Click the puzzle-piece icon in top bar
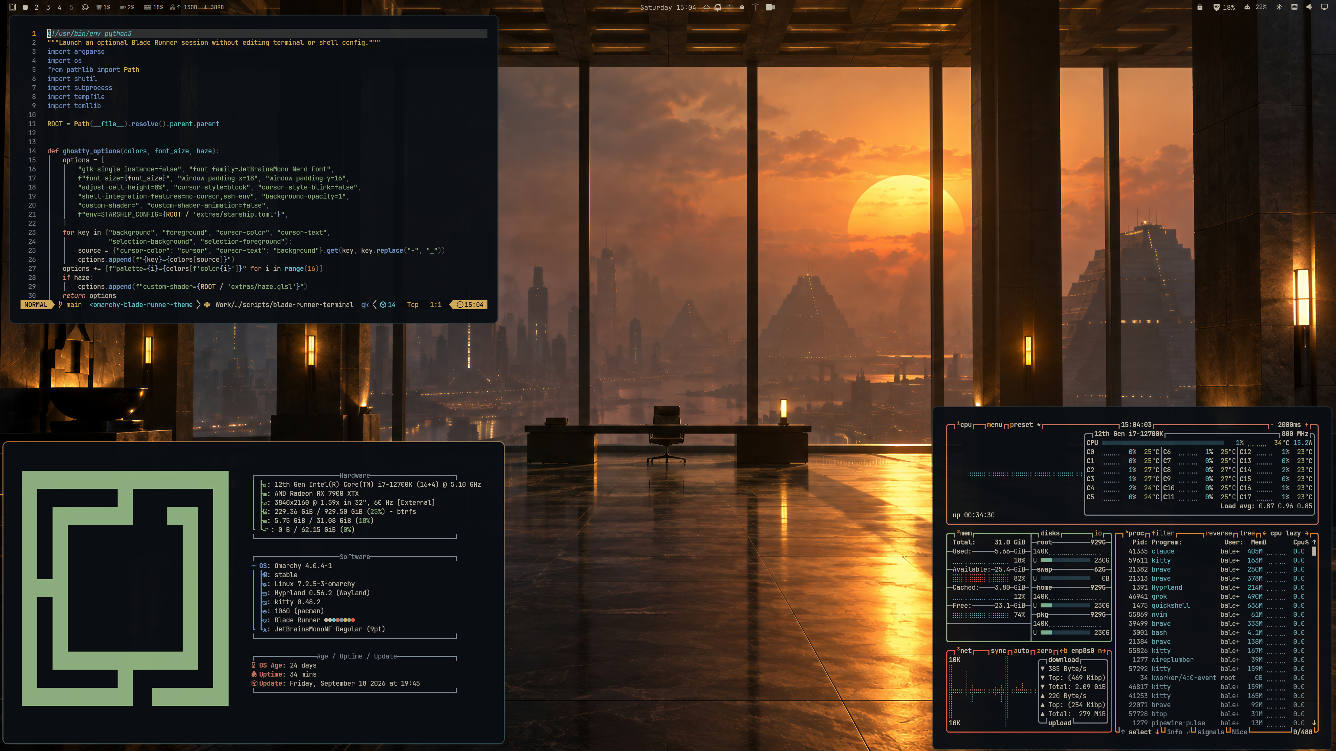The width and height of the screenshot is (1336, 751). point(85,7)
